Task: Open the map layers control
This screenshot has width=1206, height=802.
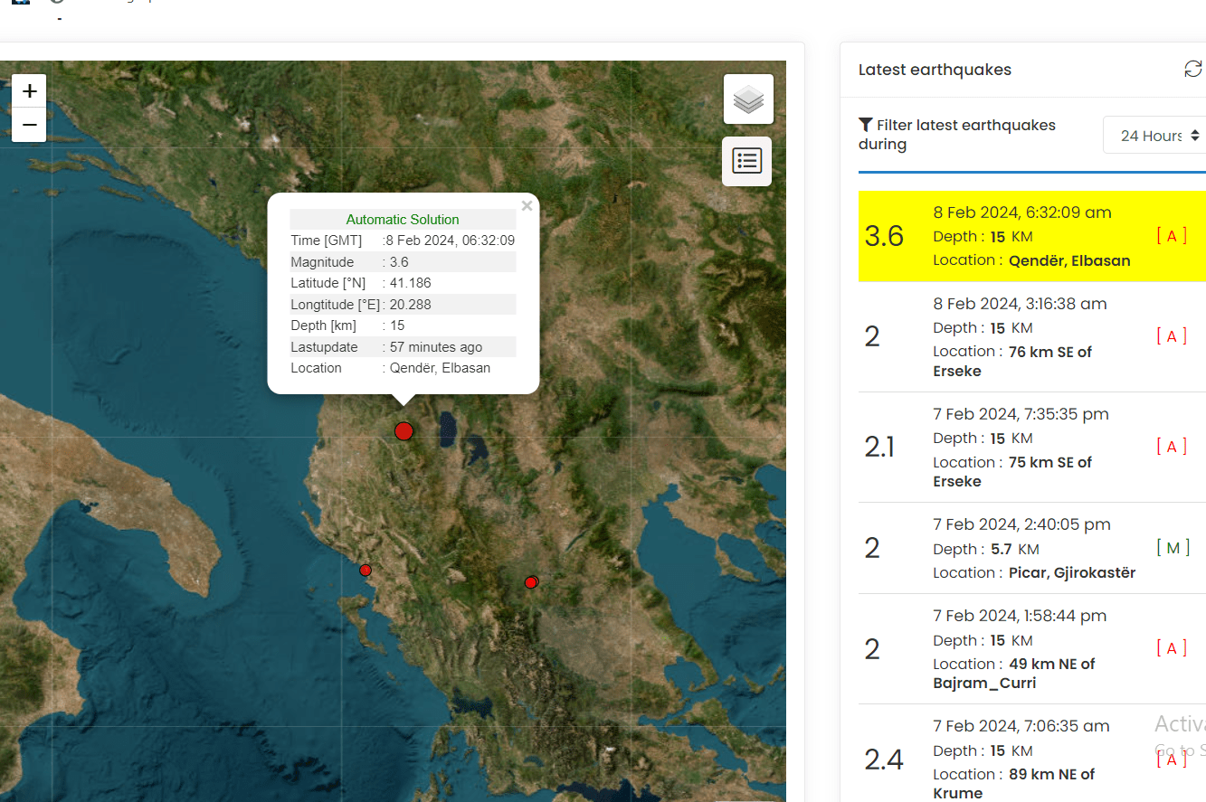Action: tap(748, 99)
